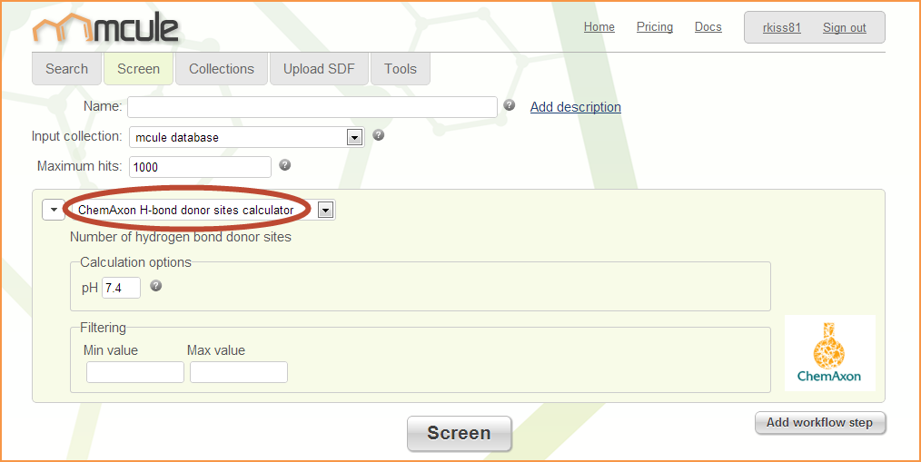Image resolution: width=921 pixels, height=462 pixels.
Task: Switch to the Search tab
Action: pyautogui.click(x=66, y=69)
